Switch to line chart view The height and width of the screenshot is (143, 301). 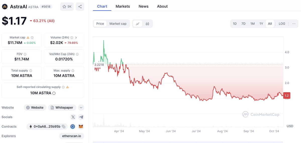138,24
